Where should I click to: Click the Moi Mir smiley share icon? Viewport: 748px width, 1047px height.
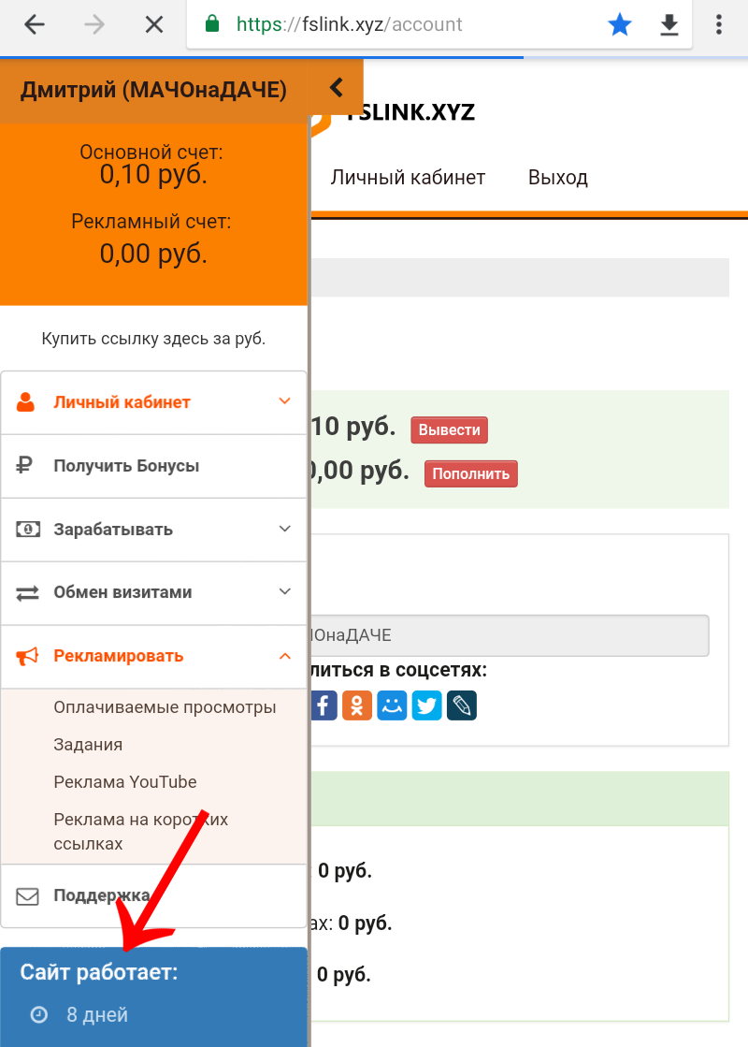pyautogui.click(x=392, y=705)
